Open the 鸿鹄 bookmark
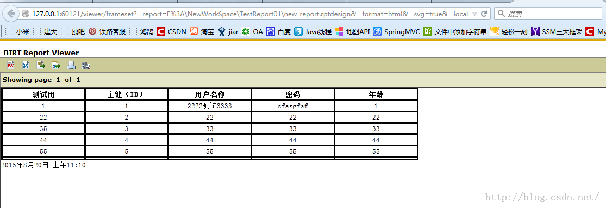Screen dimensions: 606x208 141,31
